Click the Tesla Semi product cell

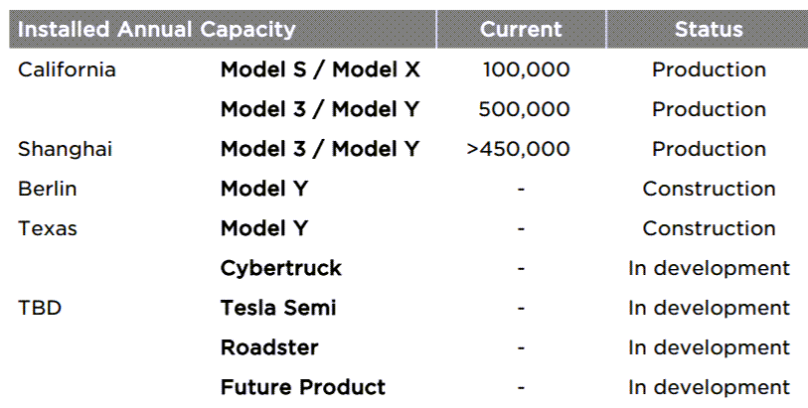278,308
